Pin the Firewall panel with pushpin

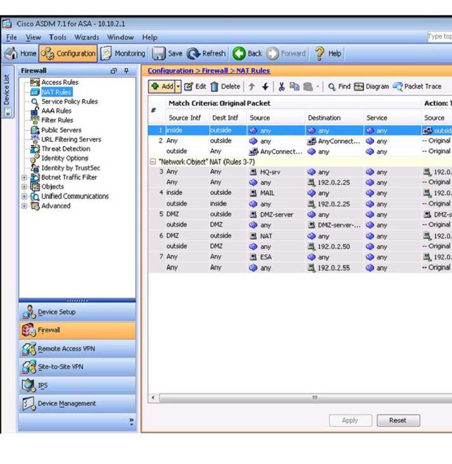pyautogui.click(x=126, y=71)
